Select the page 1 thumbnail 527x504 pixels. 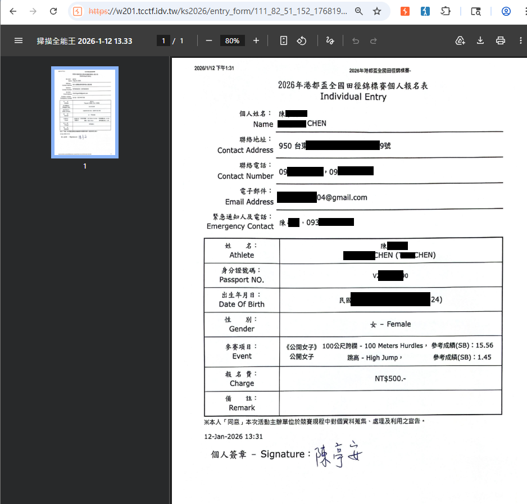point(85,112)
